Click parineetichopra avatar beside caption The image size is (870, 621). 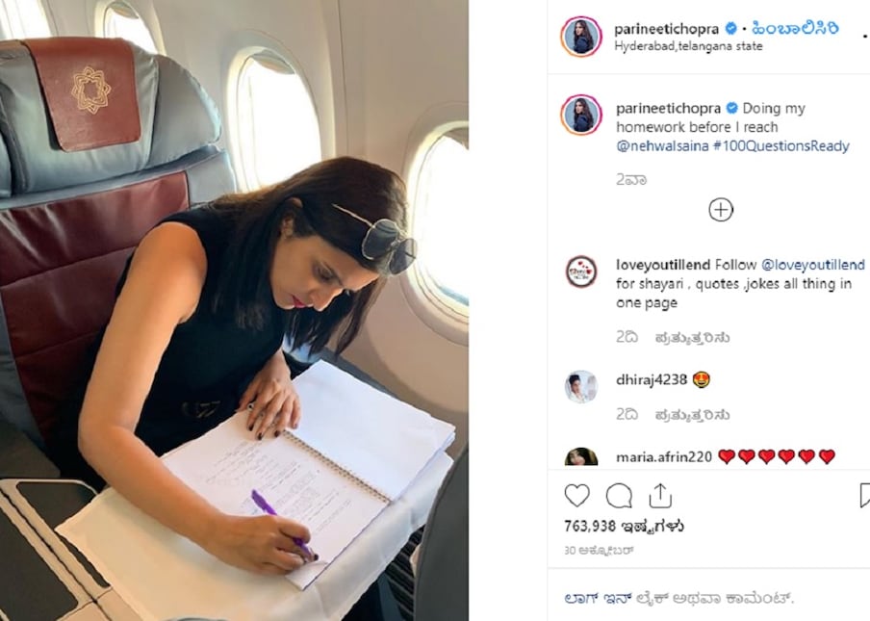click(581, 115)
